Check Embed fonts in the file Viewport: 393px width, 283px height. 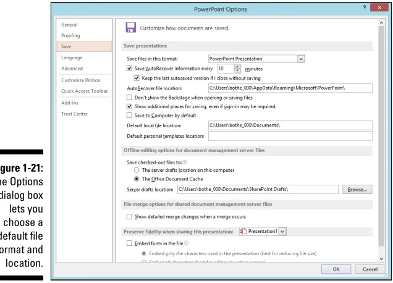click(129, 243)
